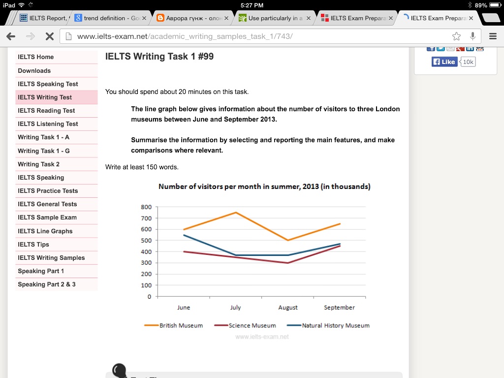Viewport: 504px width, 378px height.
Task: Tap the Wi-Fi icon in the status bar
Action: pos(21,5)
